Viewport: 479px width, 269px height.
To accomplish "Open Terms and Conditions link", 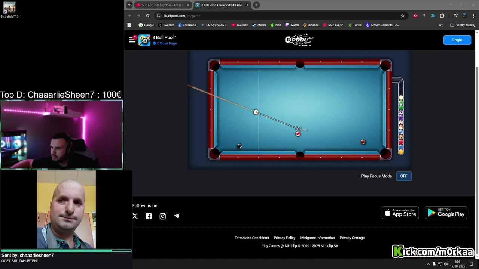I will pos(251,238).
